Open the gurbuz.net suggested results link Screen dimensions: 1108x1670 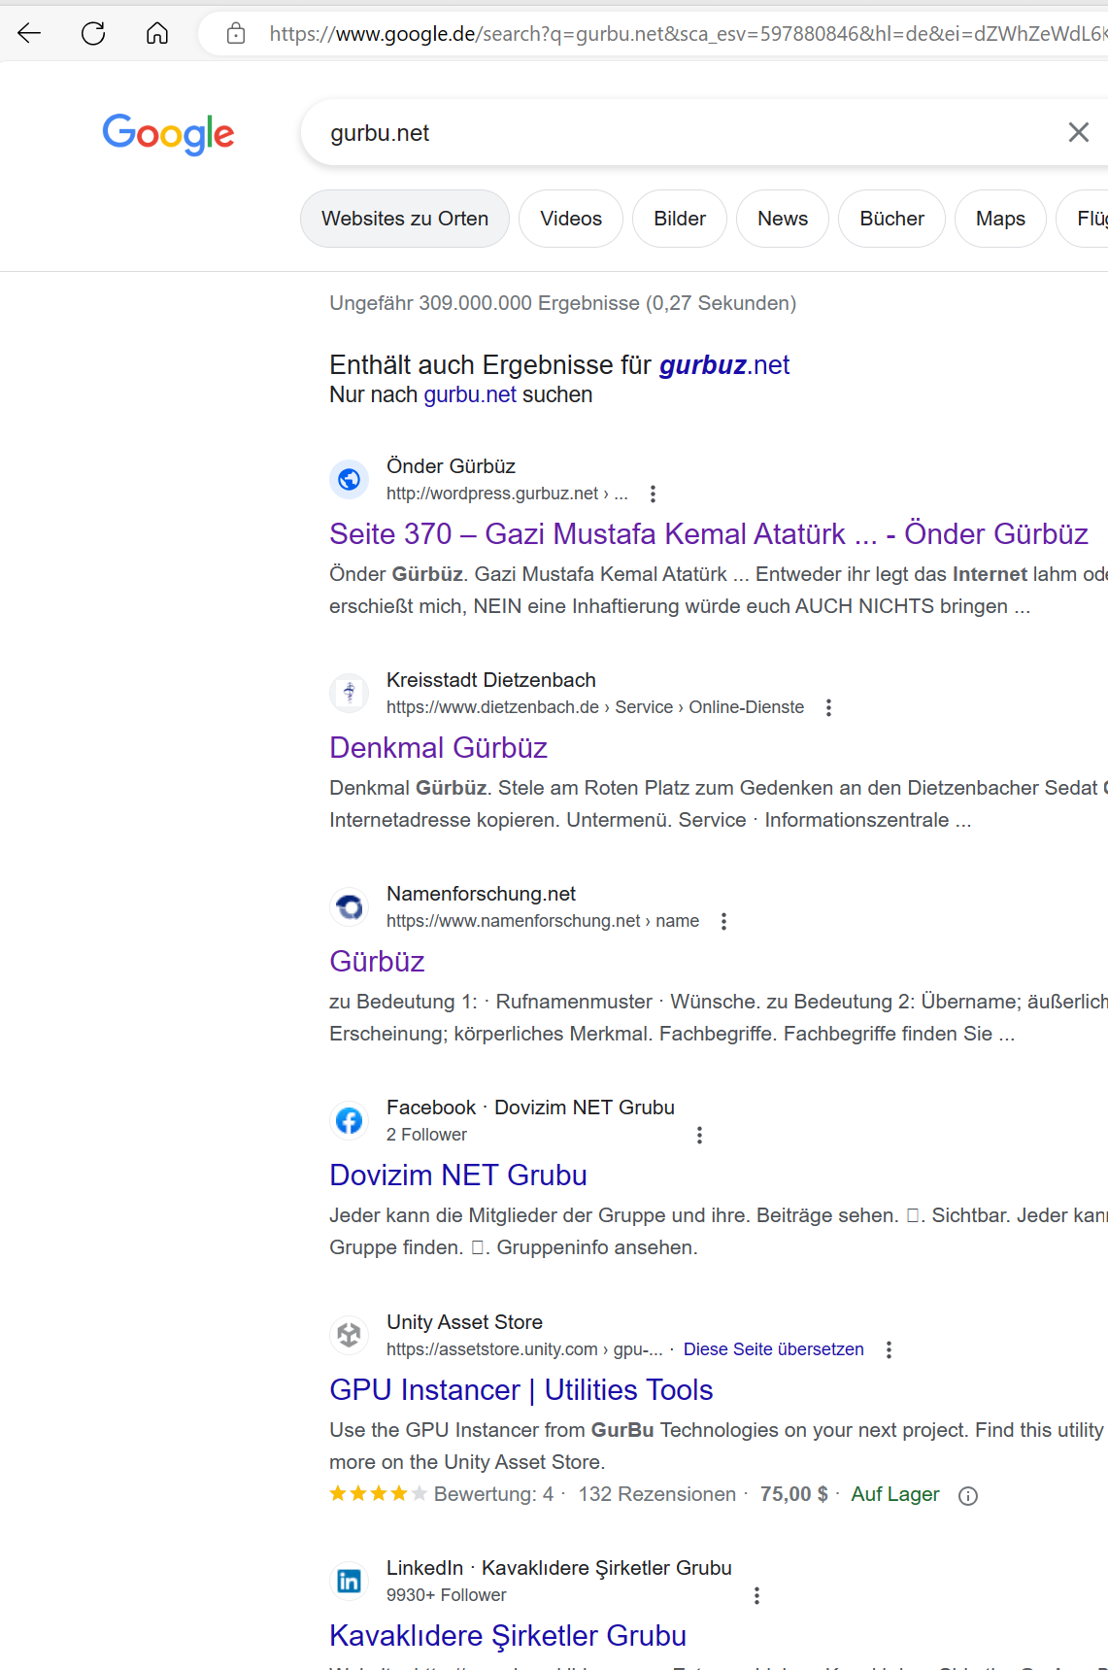[724, 365]
